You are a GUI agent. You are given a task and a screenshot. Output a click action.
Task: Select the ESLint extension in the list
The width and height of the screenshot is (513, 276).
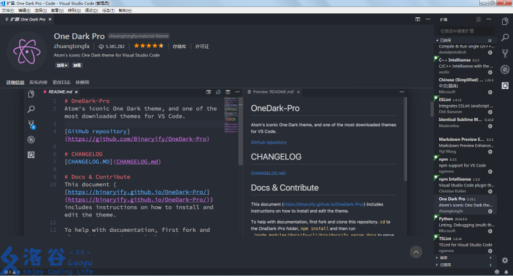click(x=466, y=106)
